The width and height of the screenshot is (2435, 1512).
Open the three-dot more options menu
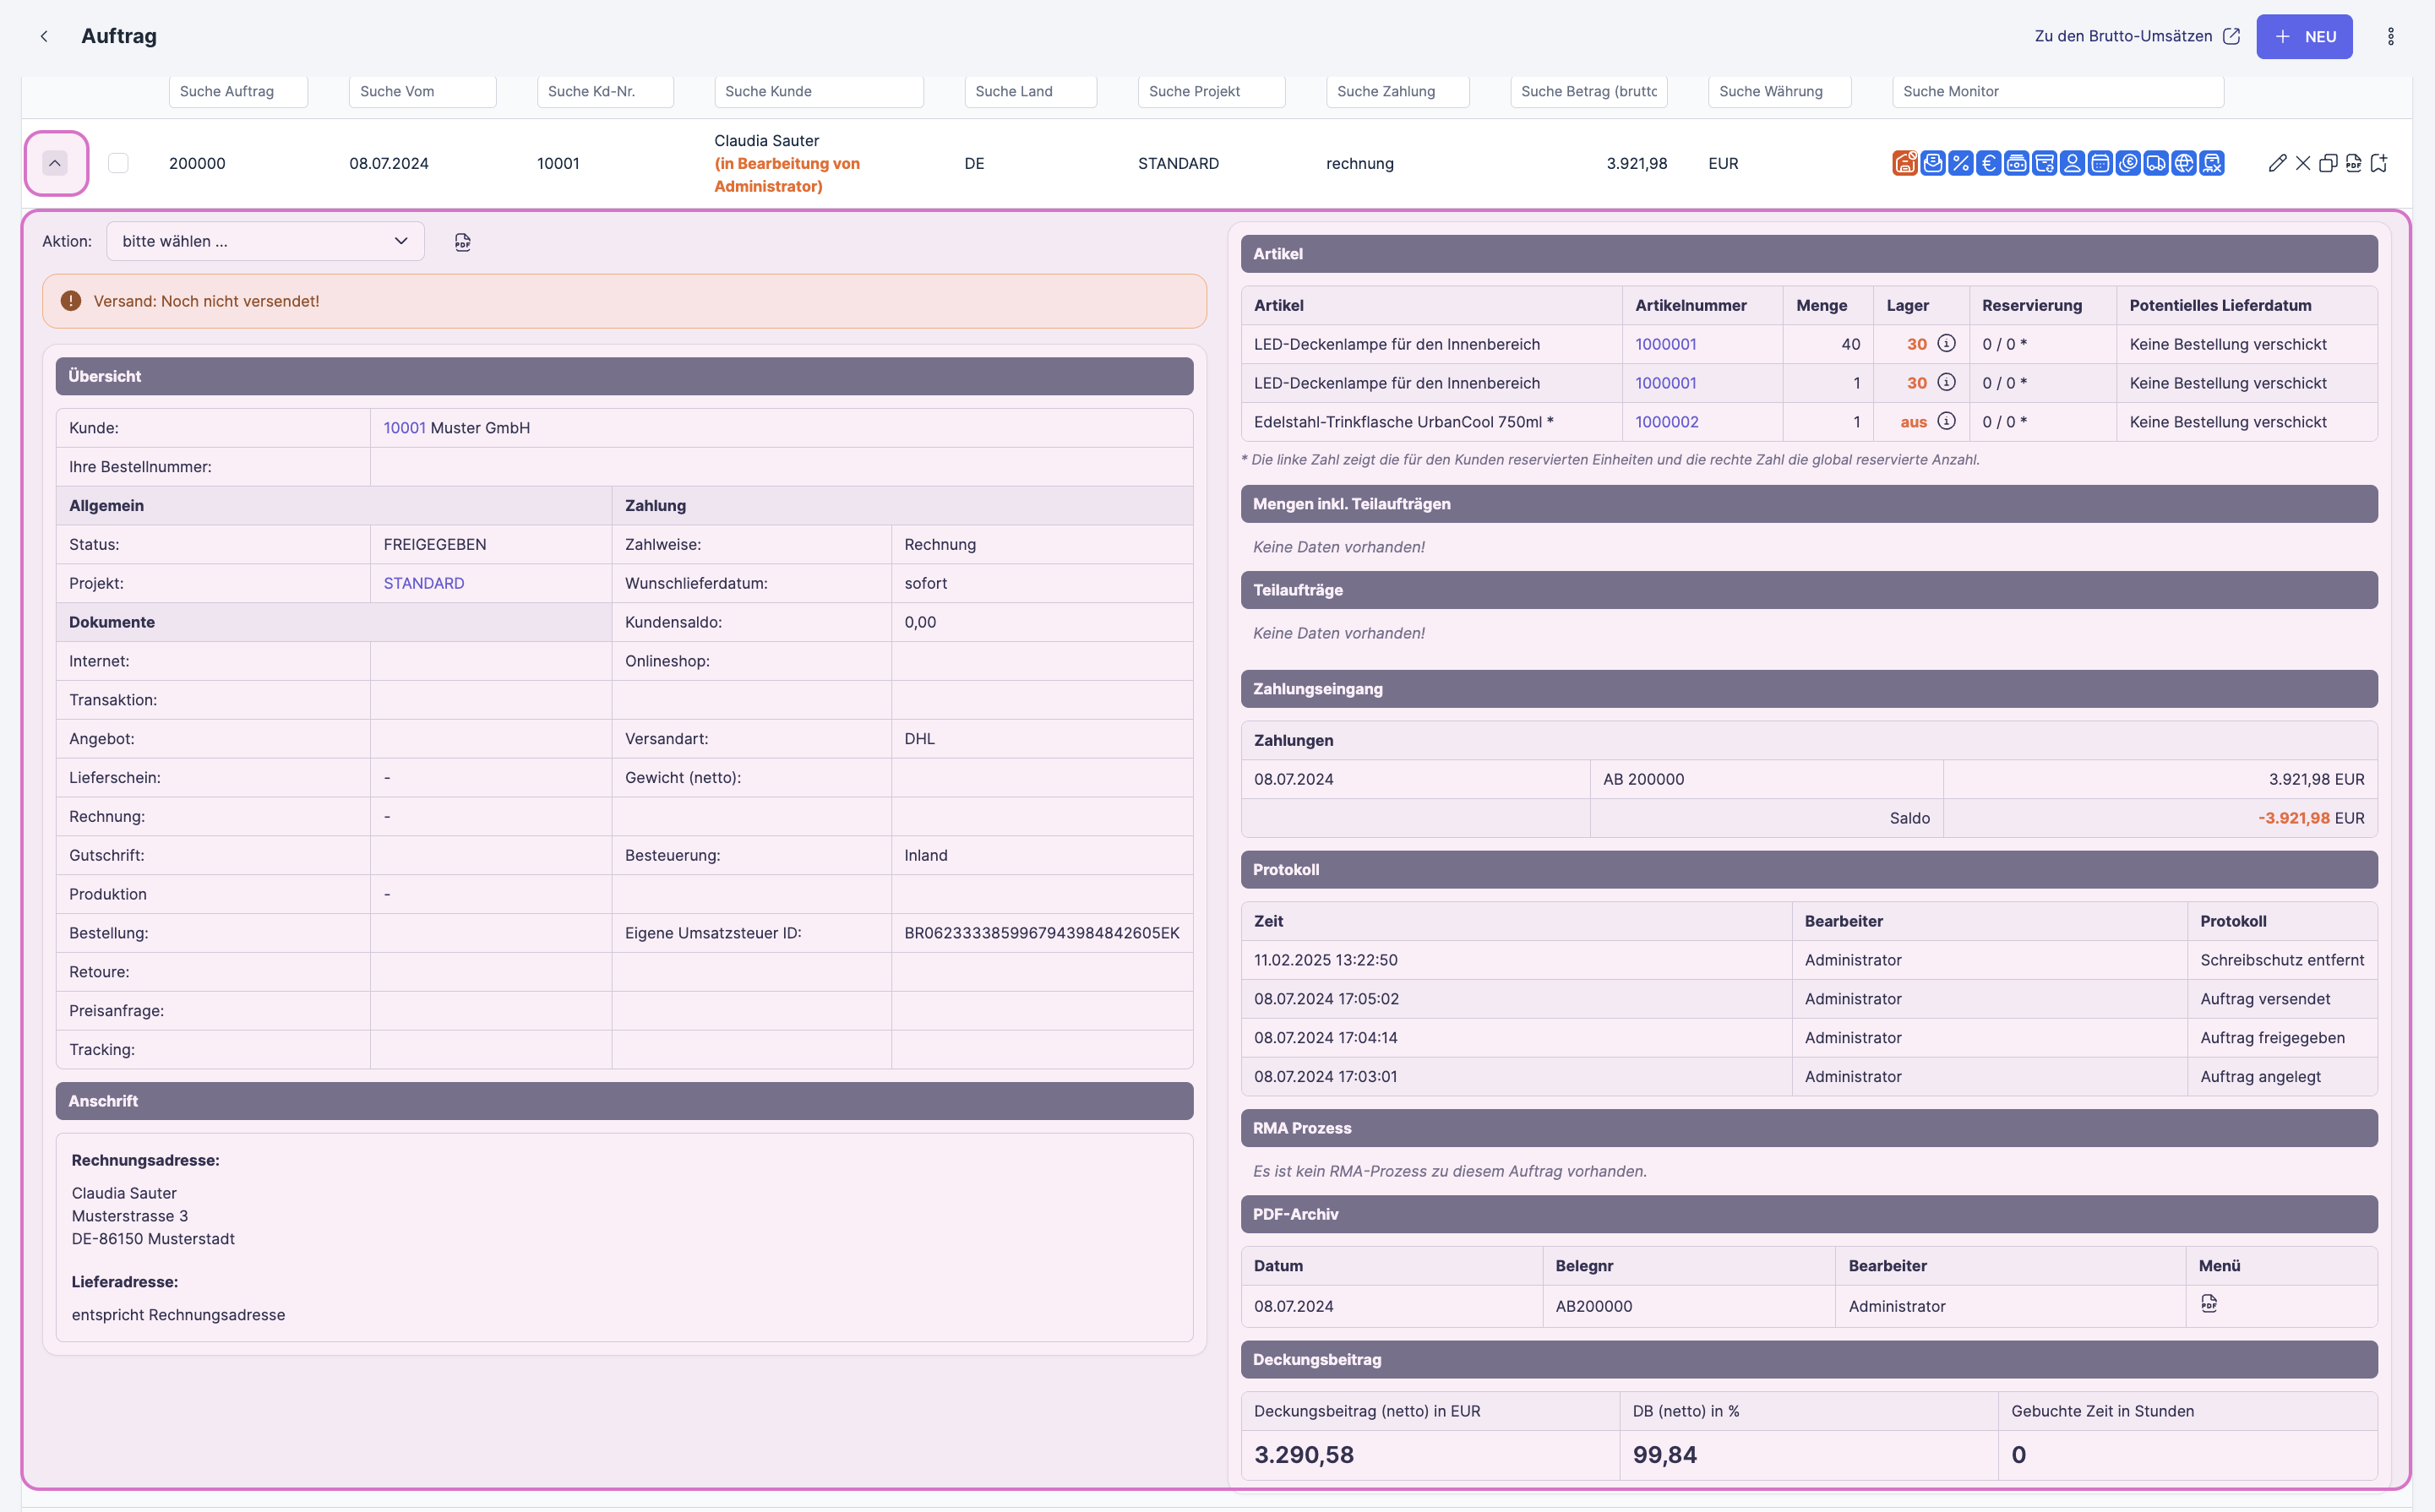pos(2390,36)
